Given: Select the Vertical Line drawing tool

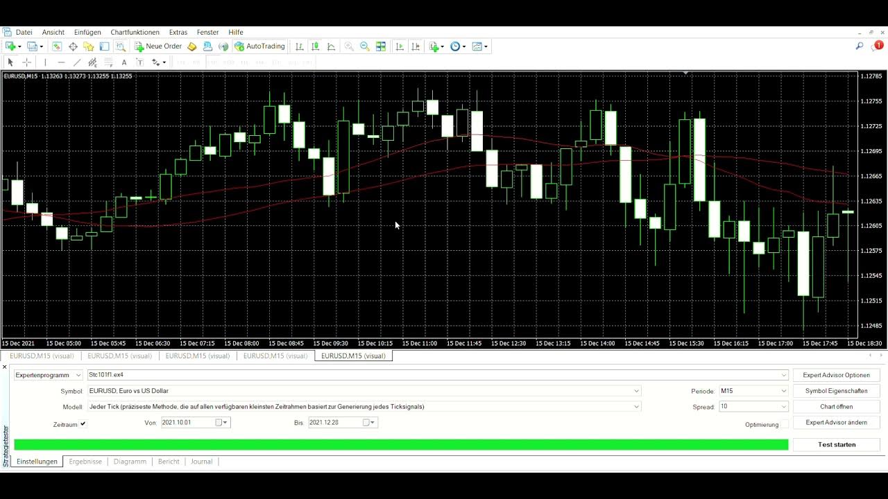Looking at the screenshot, I should (x=45, y=62).
